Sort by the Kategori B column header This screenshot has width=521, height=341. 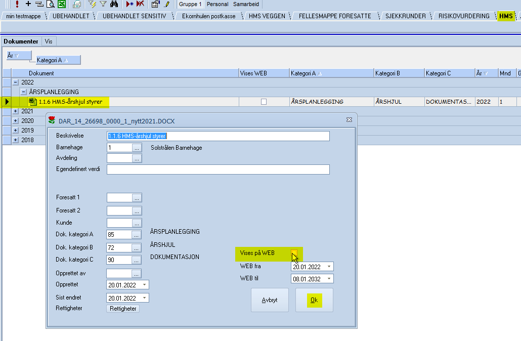(399, 73)
